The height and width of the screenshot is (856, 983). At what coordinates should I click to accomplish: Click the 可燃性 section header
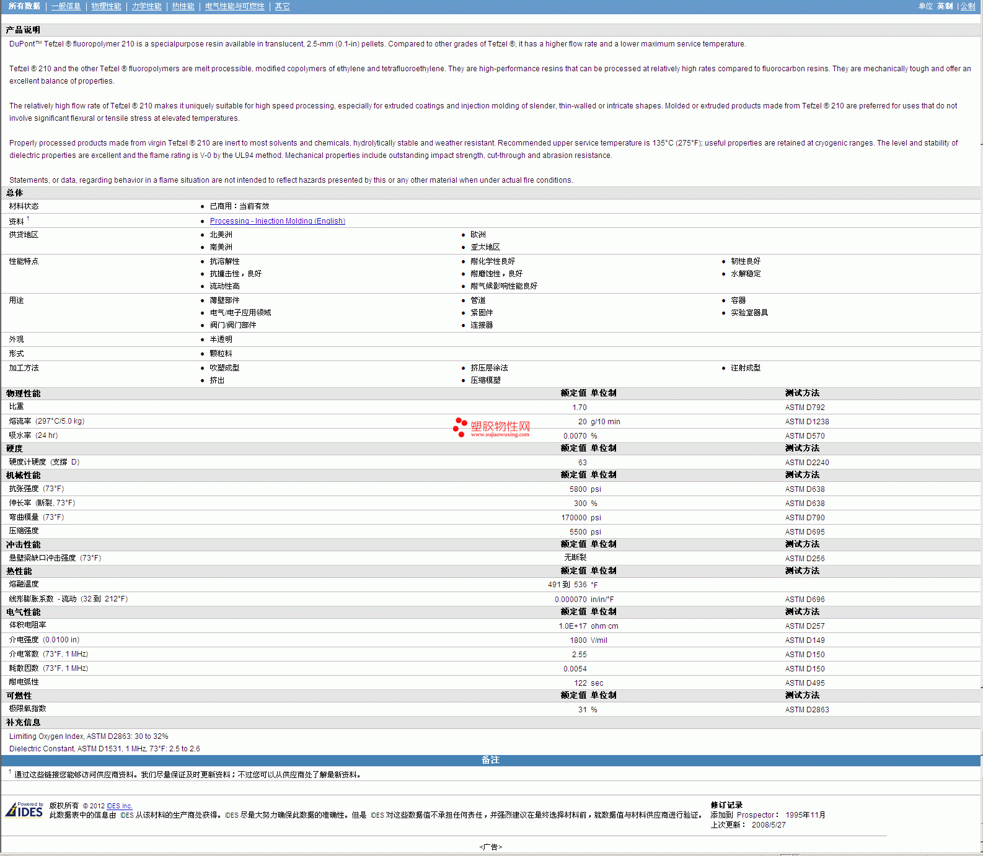pyautogui.click(x=19, y=696)
